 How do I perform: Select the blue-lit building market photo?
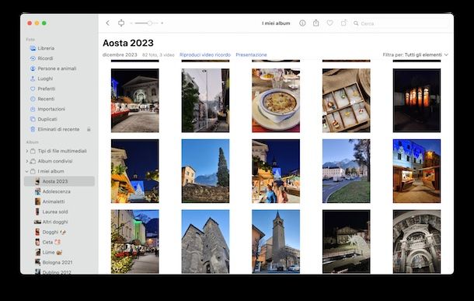[x=416, y=171]
